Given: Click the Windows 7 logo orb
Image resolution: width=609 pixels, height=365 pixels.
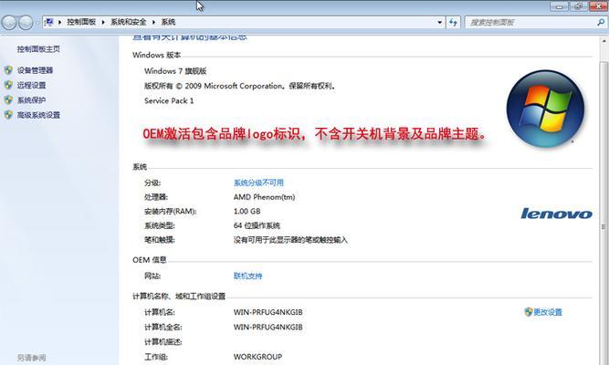Looking at the screenshot, I should (545, 109).
